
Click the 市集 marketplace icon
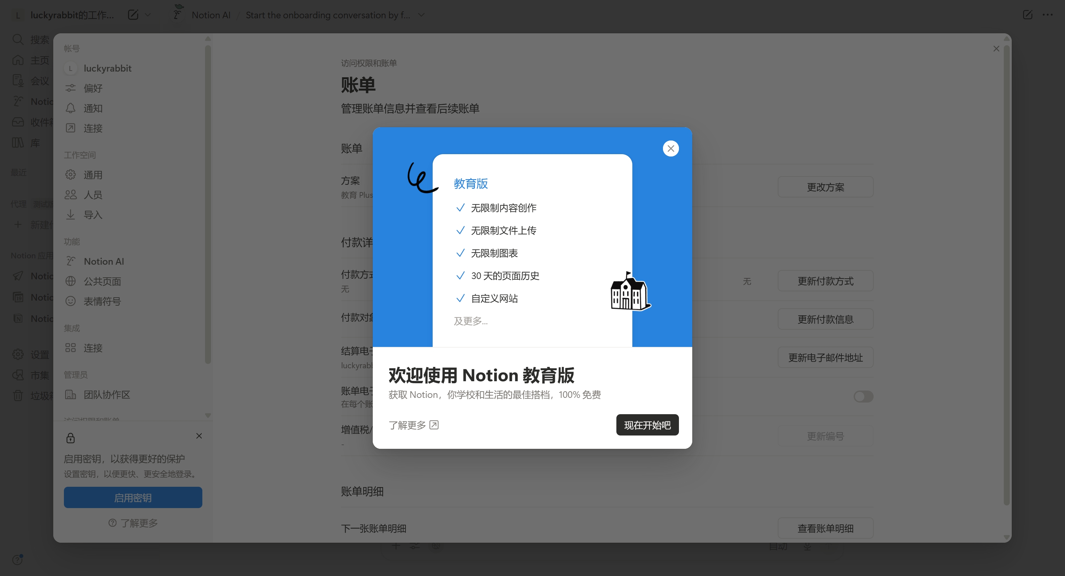pyautogui.click(x=18, y=375)
